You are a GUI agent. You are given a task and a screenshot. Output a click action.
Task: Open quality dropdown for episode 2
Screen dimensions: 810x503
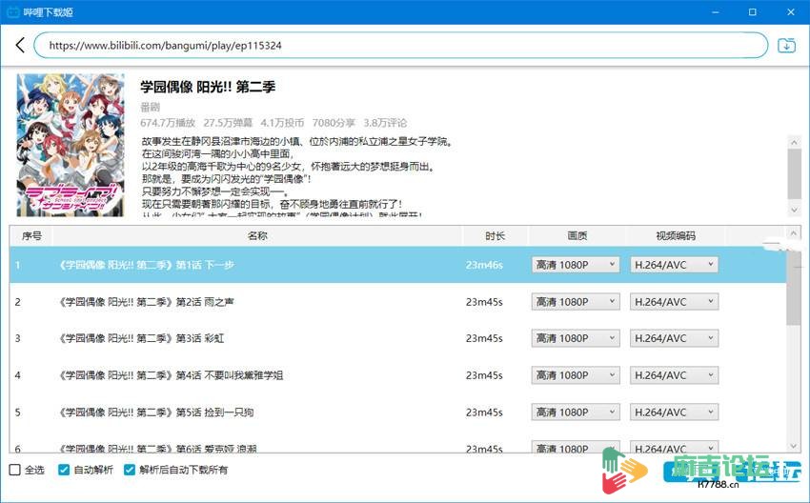pos(575,302)
